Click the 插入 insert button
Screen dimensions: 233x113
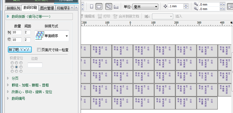[179, 16]
